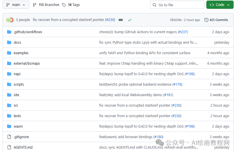Click the folder icon beside external/bcmaps
The image size is (237, 152).
tap(9, 63)
